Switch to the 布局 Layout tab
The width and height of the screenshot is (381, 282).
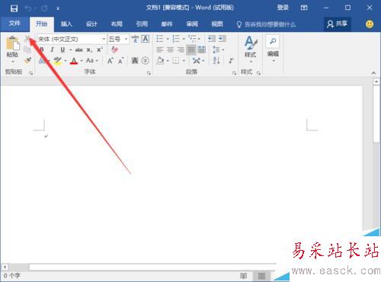click(x=117, y=24)
